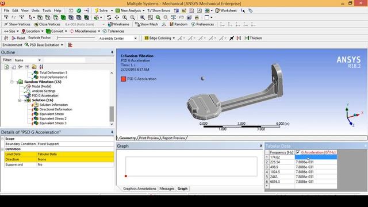Click the Tolerances icon
This screenshot has height=207, width=368.
105,31
